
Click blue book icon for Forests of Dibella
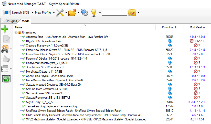point(170,59)
